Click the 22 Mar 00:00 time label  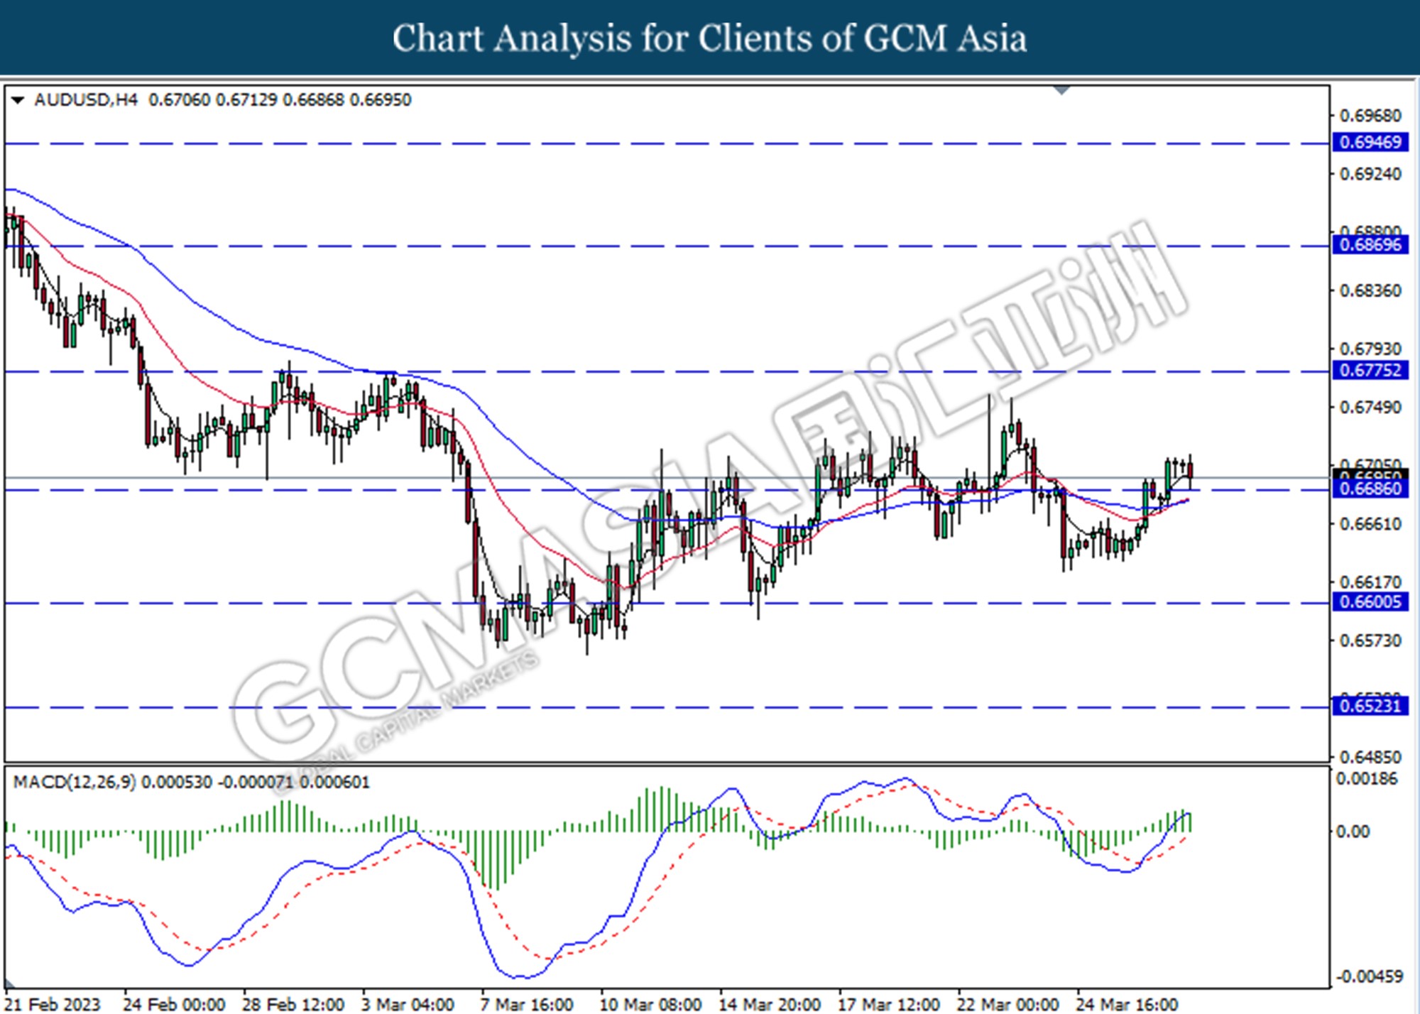[1008, 1005]
